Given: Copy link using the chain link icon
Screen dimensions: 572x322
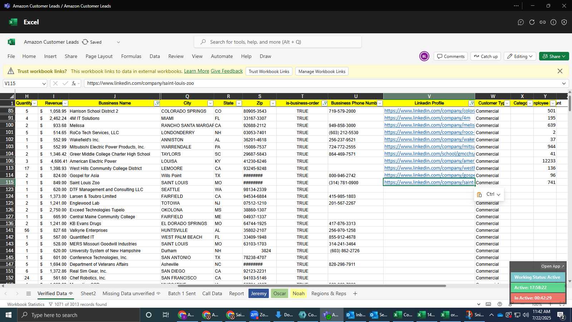Looking at the screenshot, I should [543, 22].
